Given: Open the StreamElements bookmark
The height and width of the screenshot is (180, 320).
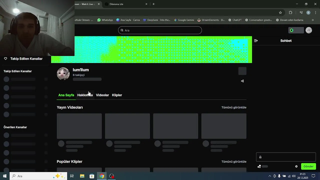Looking at the screenshot, I should 211,20.
